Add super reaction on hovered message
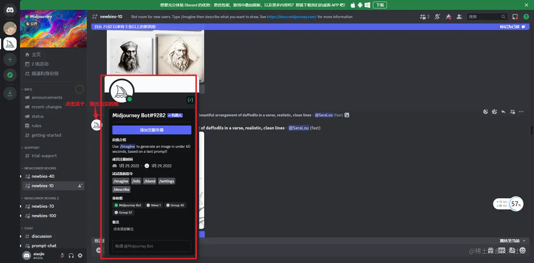This screenshot has width=534, height=263. 494,112
